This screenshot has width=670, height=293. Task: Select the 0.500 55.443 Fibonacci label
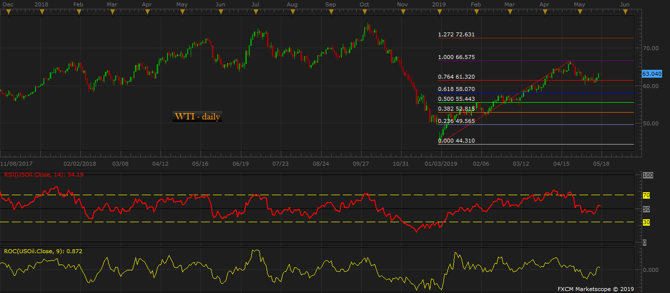[456, 99]
